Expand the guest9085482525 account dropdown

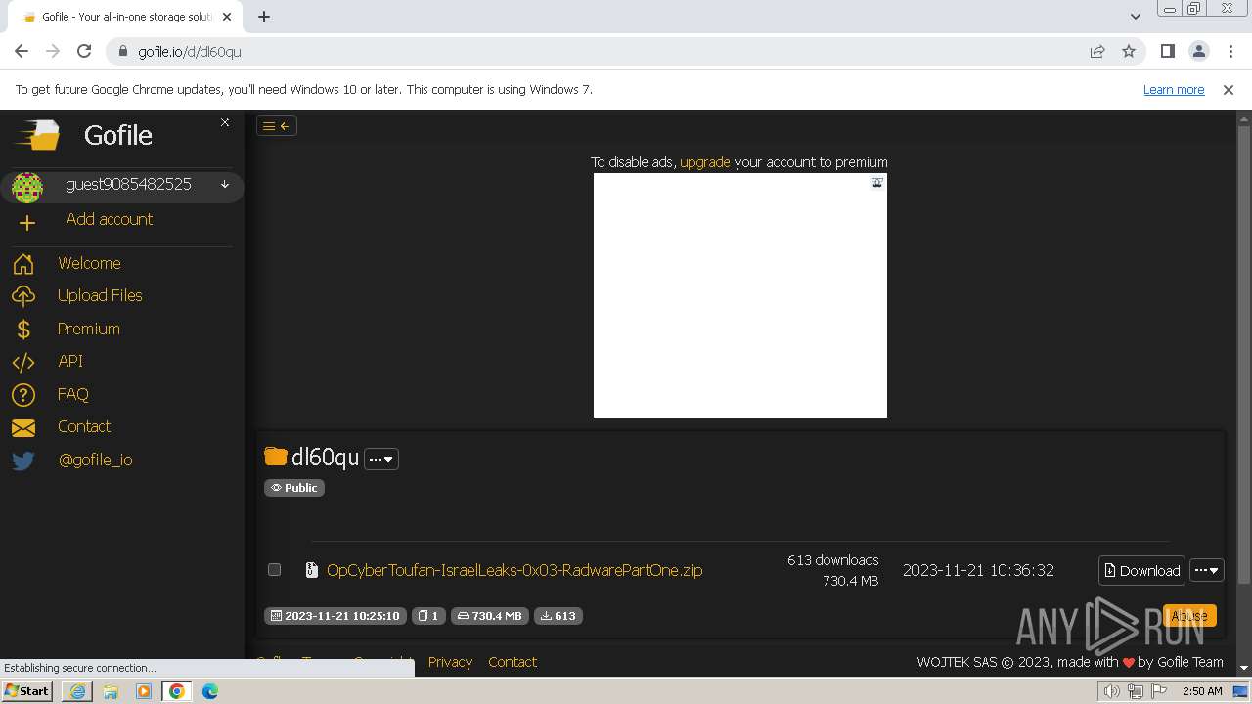[225, 185]
